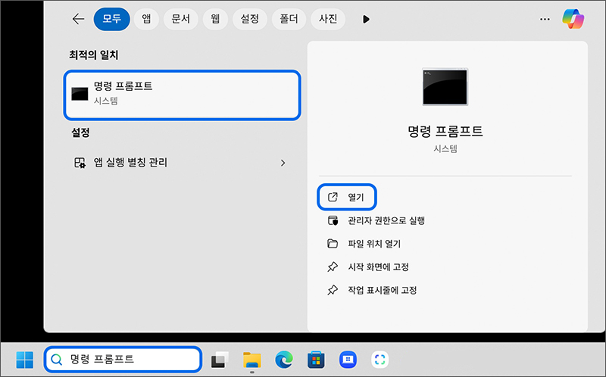The image size is (606, 377).
Task: Focus the taskbar search box
Action: pyautogui.click(x=123, y=360)
